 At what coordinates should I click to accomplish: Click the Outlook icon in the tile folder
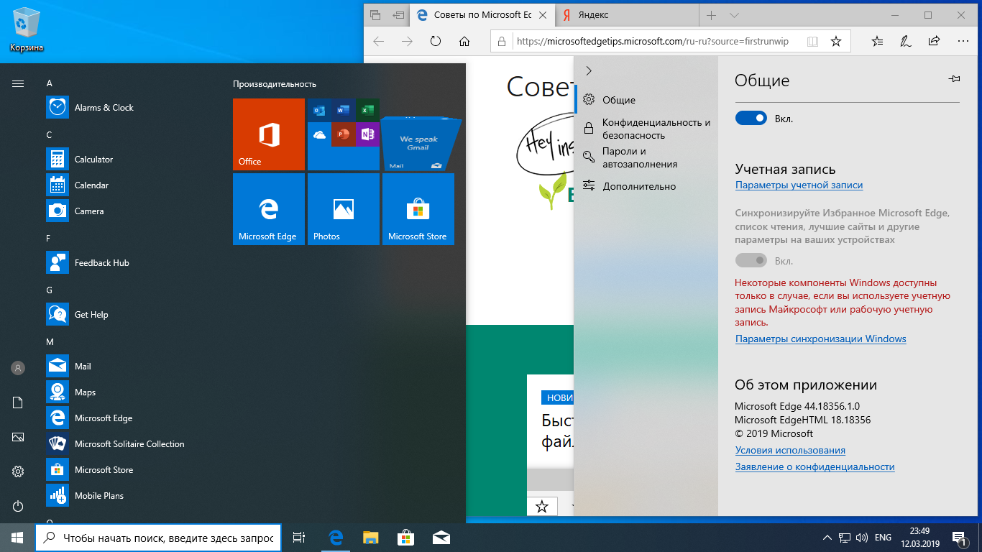(x=319, y=110)
